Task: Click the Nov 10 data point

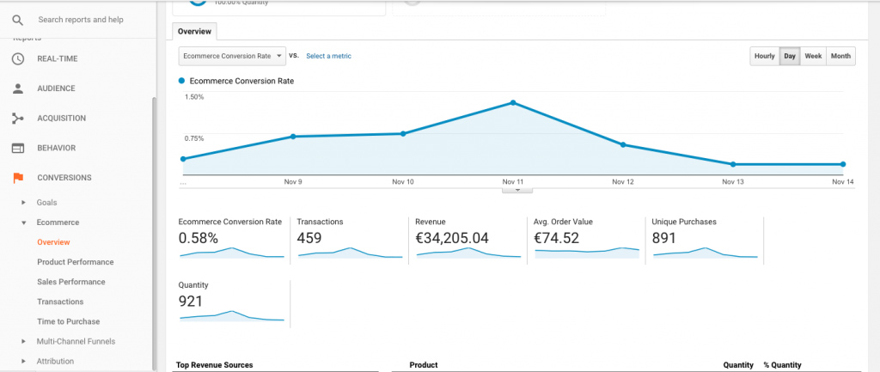Action: pos(403,133)
